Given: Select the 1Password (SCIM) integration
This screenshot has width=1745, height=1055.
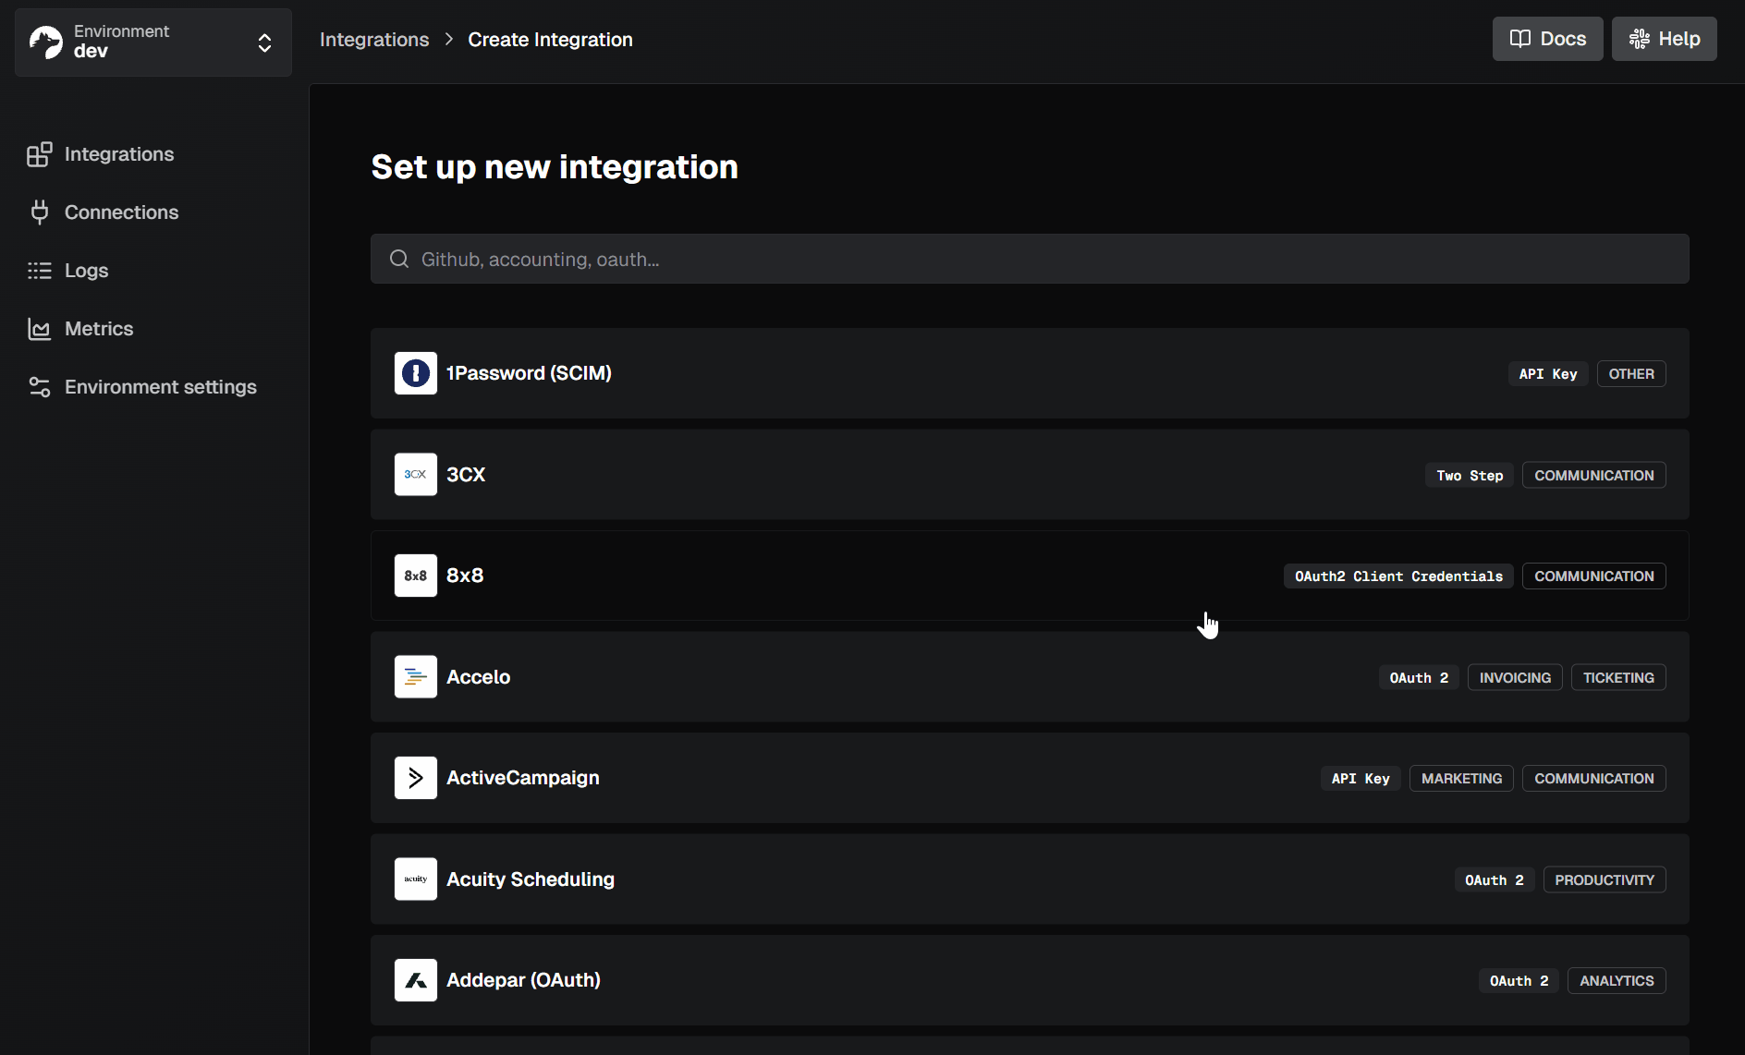Looking at the screenshot, I should tap(1030, 373).
